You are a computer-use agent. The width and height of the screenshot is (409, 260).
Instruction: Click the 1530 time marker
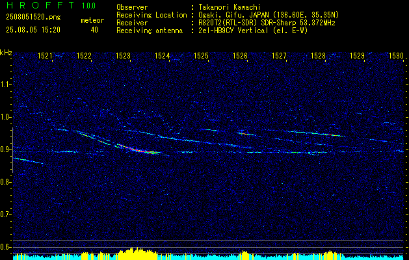[396, 56]
